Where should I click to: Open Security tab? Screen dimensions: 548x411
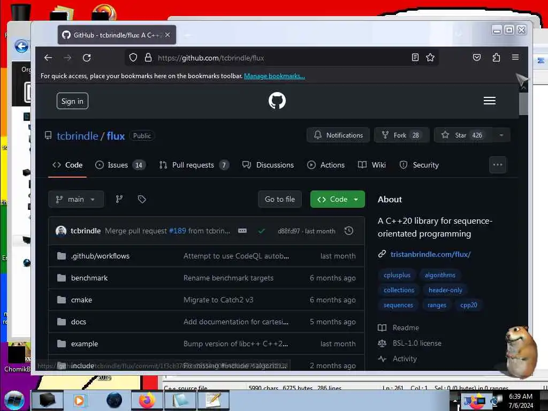[x=419, y=165]
